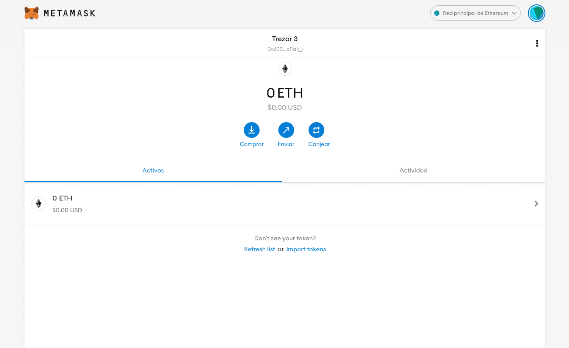This screenshot has width=569, height=348.
Task: Click the Refresh list link
Action: pos(260,249)
